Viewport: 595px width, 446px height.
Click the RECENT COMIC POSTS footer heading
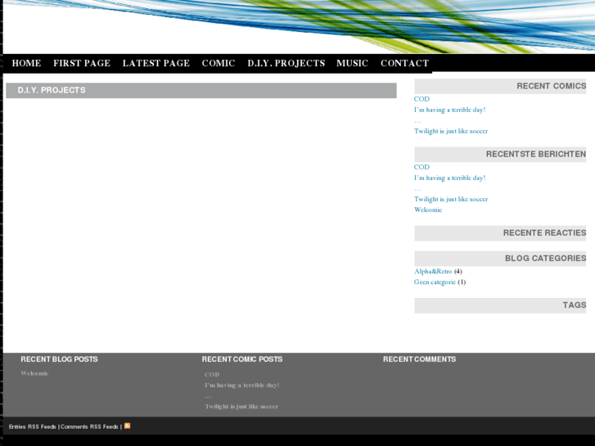click(x=242, y=359)
